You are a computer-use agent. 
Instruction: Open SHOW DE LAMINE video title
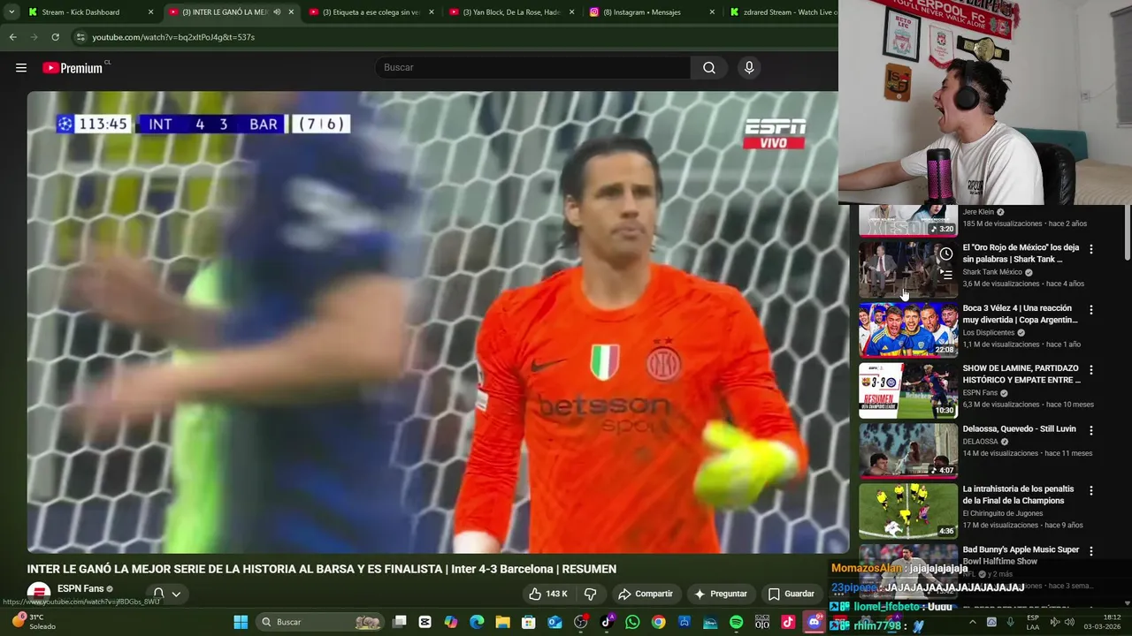tap(1021, 375)
